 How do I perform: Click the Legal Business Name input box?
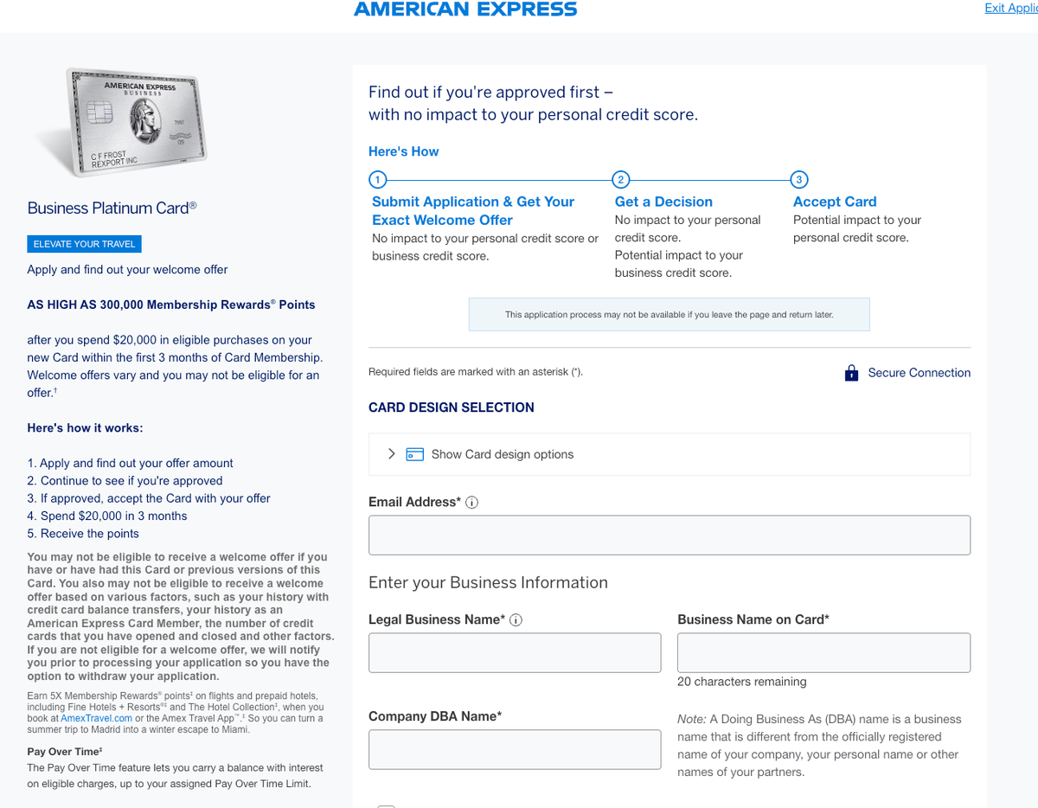515,652
